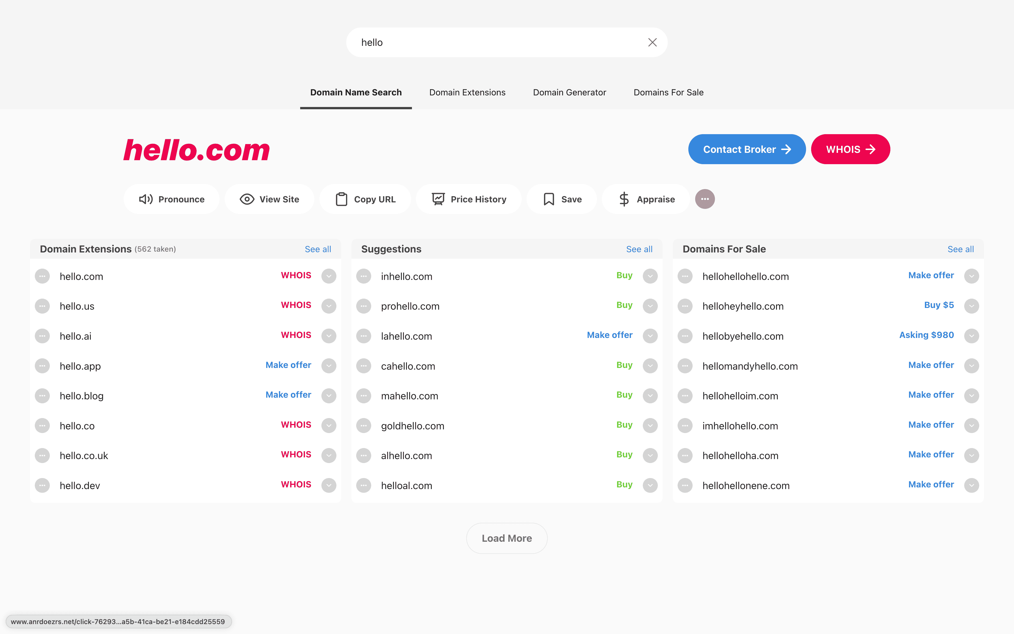Click ellipsis icon beside hello.us
1014x634 pixels.
42,306
